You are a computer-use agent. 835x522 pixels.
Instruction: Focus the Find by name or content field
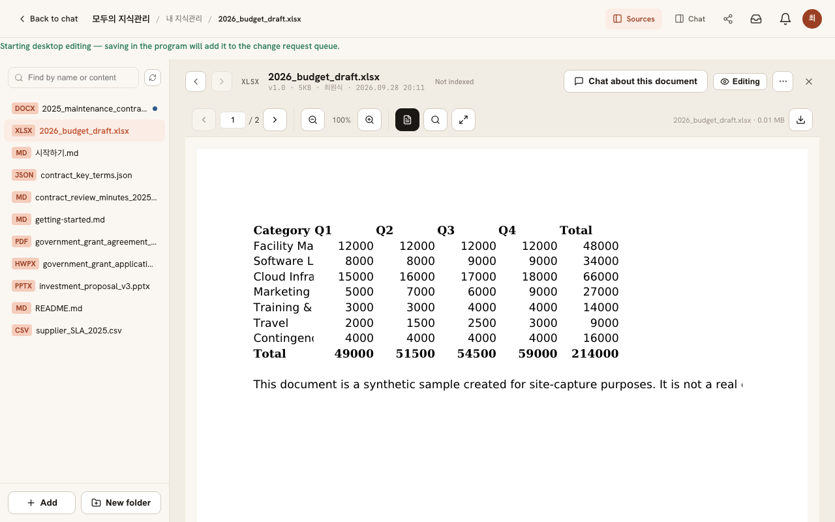73,78
